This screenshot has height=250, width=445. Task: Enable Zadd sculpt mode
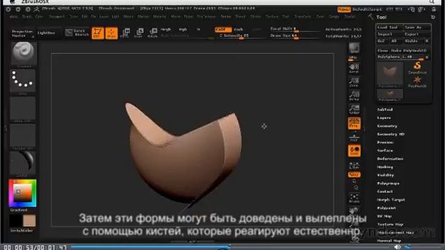pyautogui.click(x=223, y=29)
